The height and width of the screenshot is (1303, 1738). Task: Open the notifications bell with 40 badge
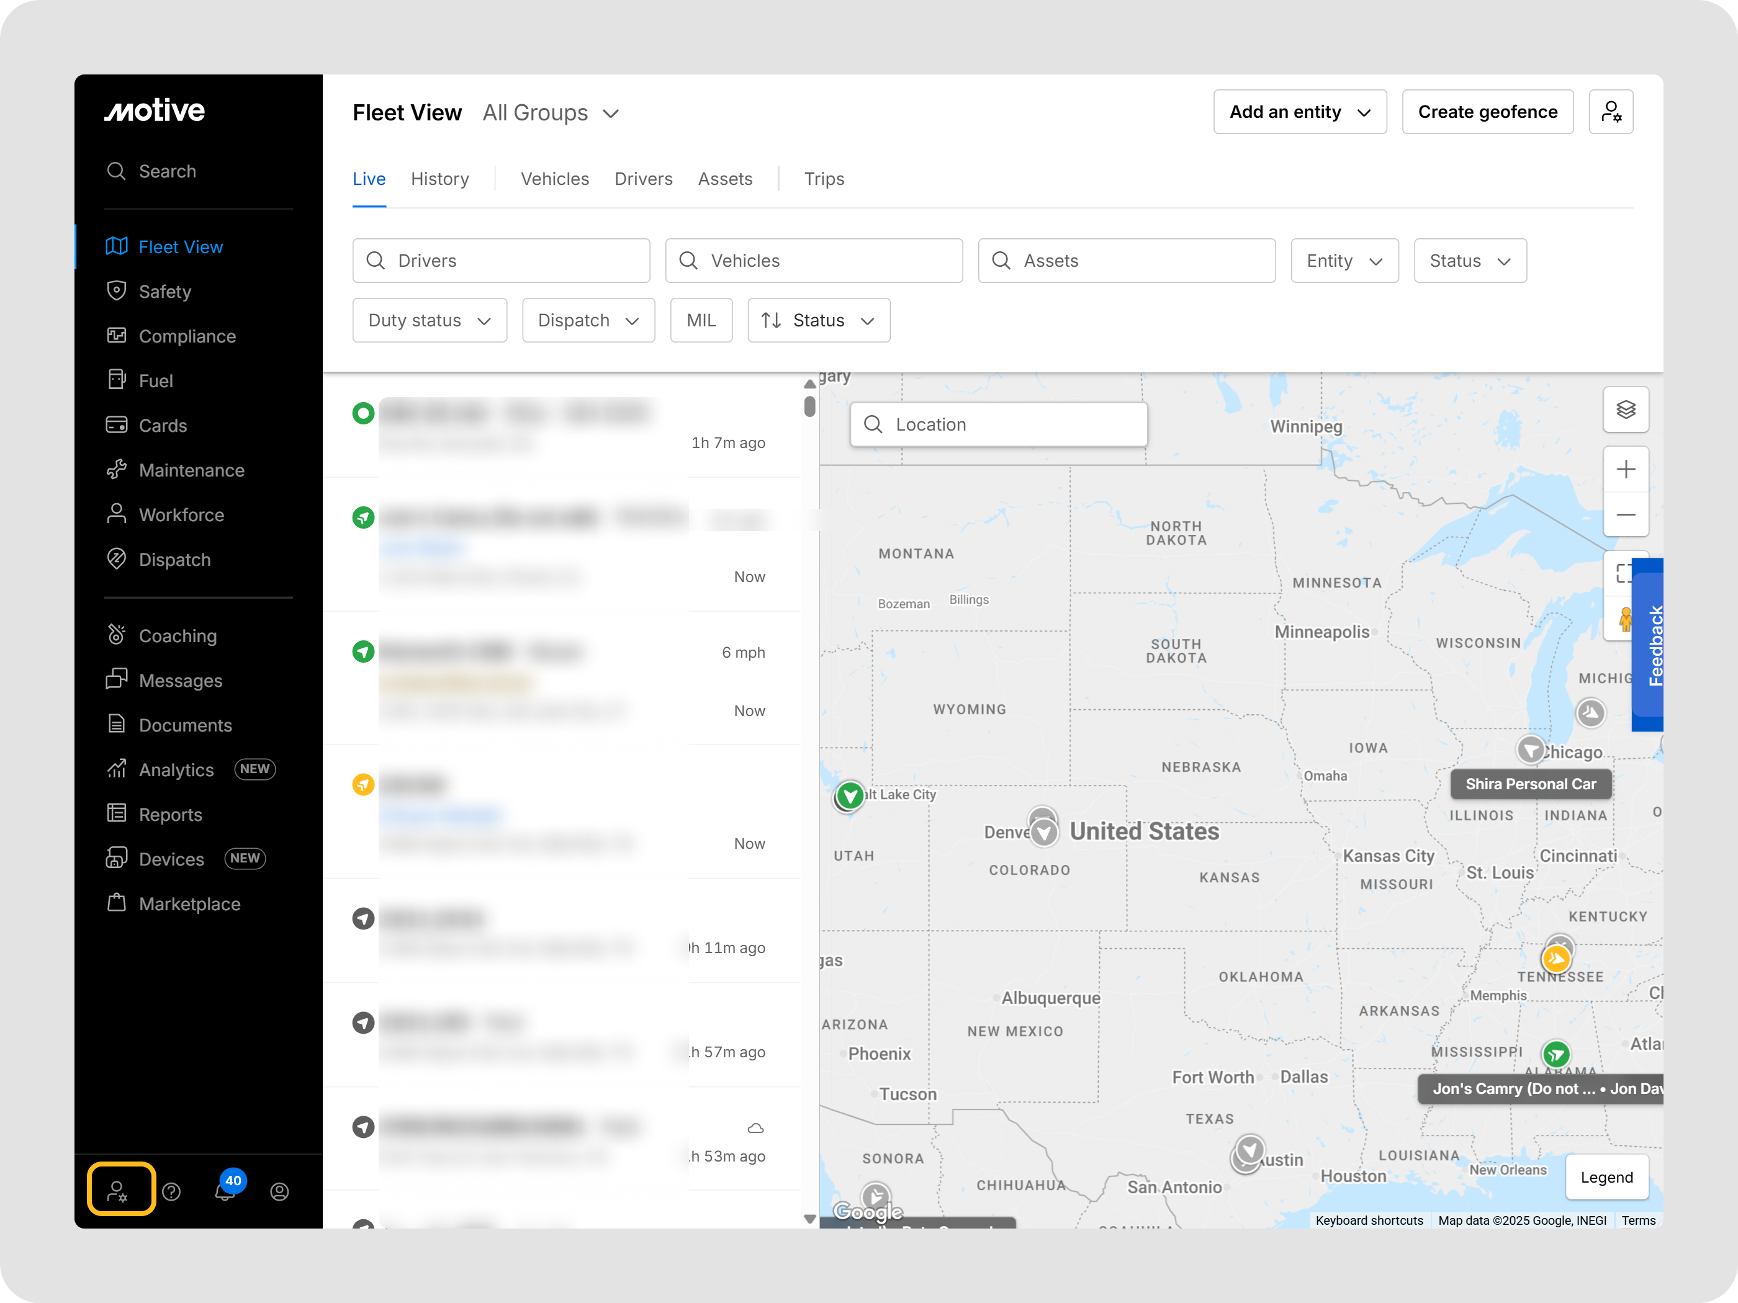click(225, 1191)
